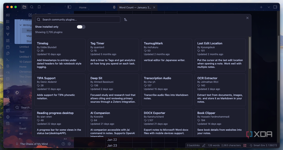This screenshot has height=150, width=283.
Task: Click the new note pencil icon
Action: coord(30,15)
